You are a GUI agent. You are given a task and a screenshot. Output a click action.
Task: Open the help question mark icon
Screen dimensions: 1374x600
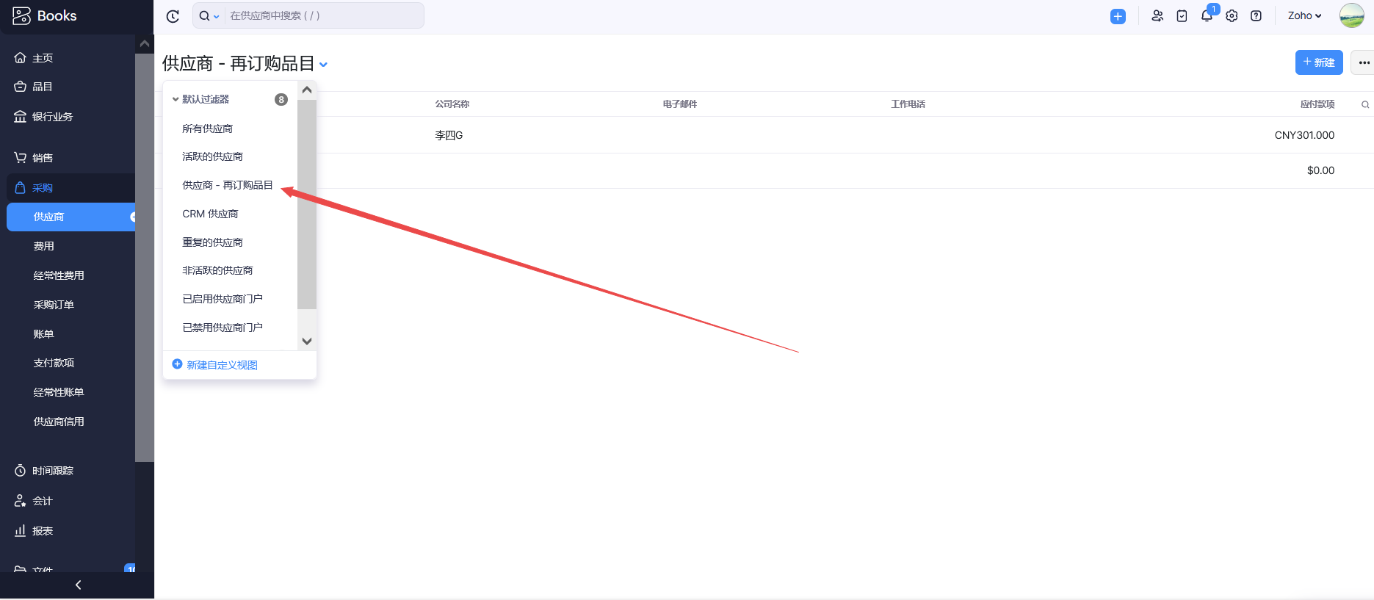(1256, 16)
